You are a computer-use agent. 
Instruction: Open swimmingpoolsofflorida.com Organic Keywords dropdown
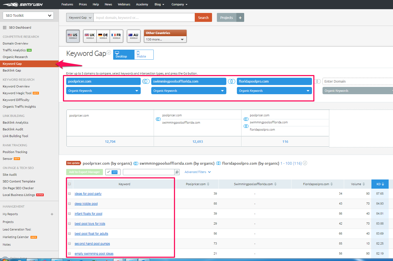(x=189, y=91)
